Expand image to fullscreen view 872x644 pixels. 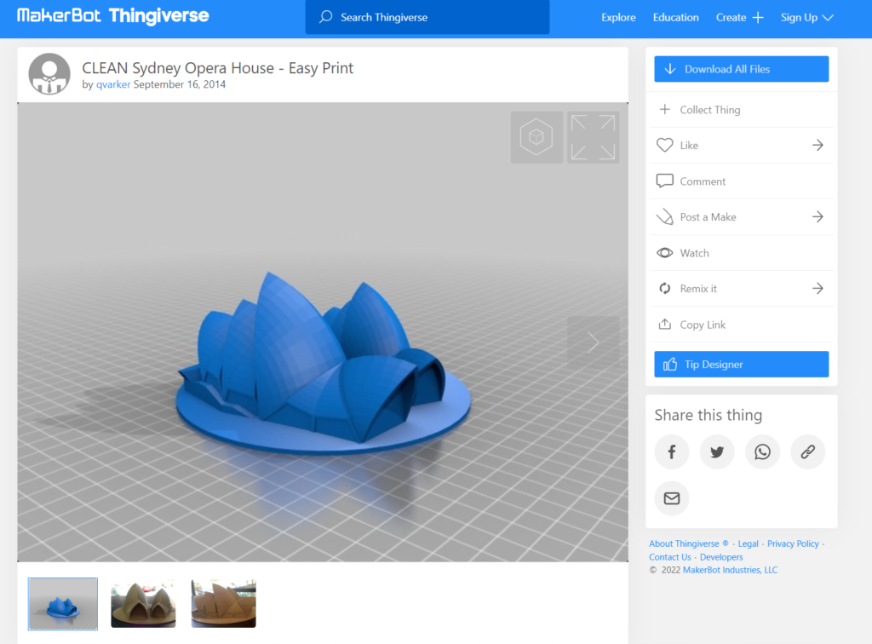click(593, 137)
